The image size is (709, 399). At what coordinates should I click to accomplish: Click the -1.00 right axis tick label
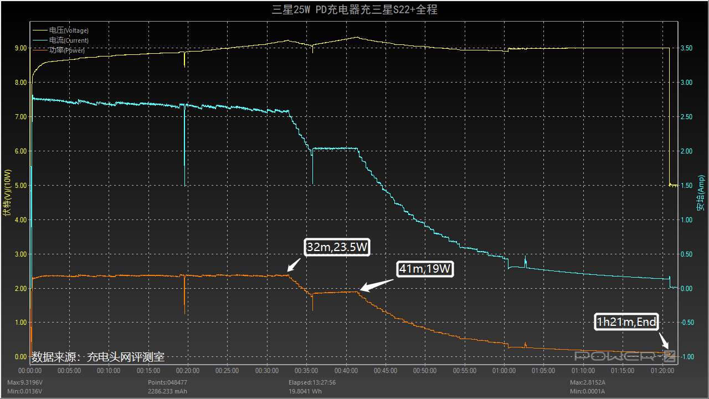tap(686, 357)
